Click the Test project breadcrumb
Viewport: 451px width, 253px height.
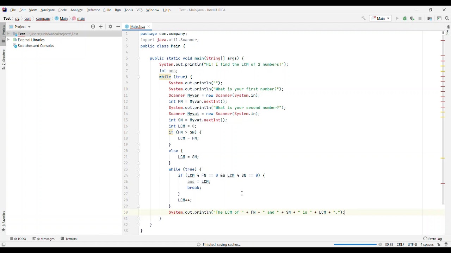point(7,19)
